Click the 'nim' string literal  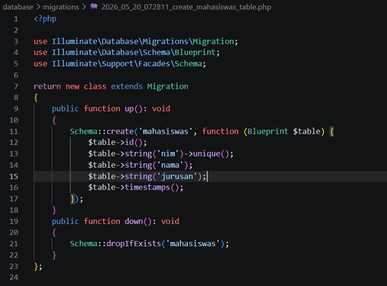168,154
